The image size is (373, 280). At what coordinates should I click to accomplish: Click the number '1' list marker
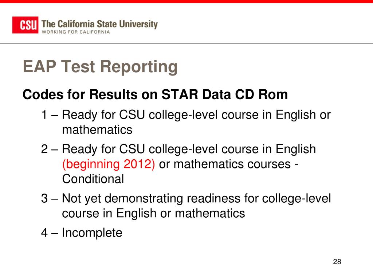[44, 115]
